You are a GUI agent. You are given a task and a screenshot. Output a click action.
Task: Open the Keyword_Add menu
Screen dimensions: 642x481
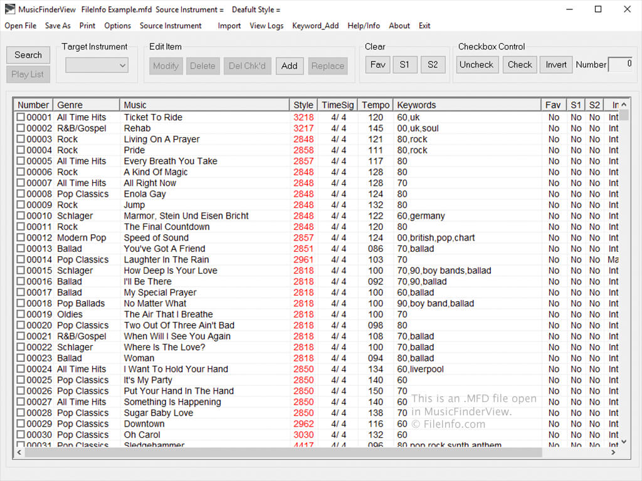(315, 25)
